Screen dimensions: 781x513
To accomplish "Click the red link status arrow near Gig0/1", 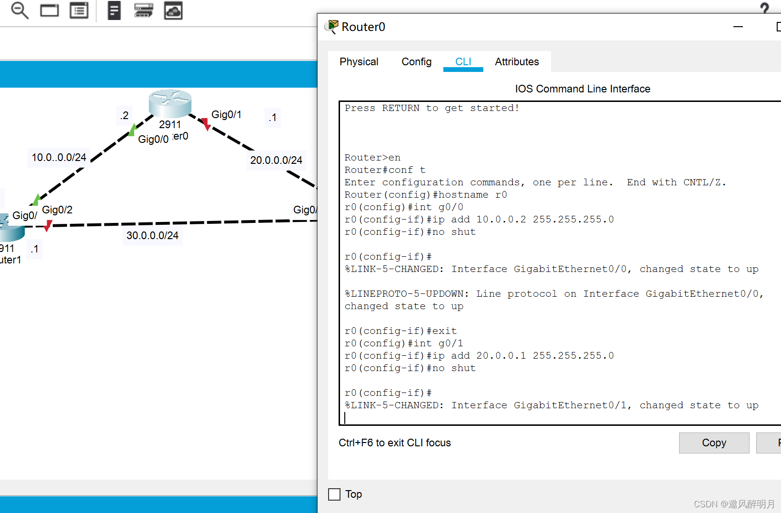I will tap(206, 124).
